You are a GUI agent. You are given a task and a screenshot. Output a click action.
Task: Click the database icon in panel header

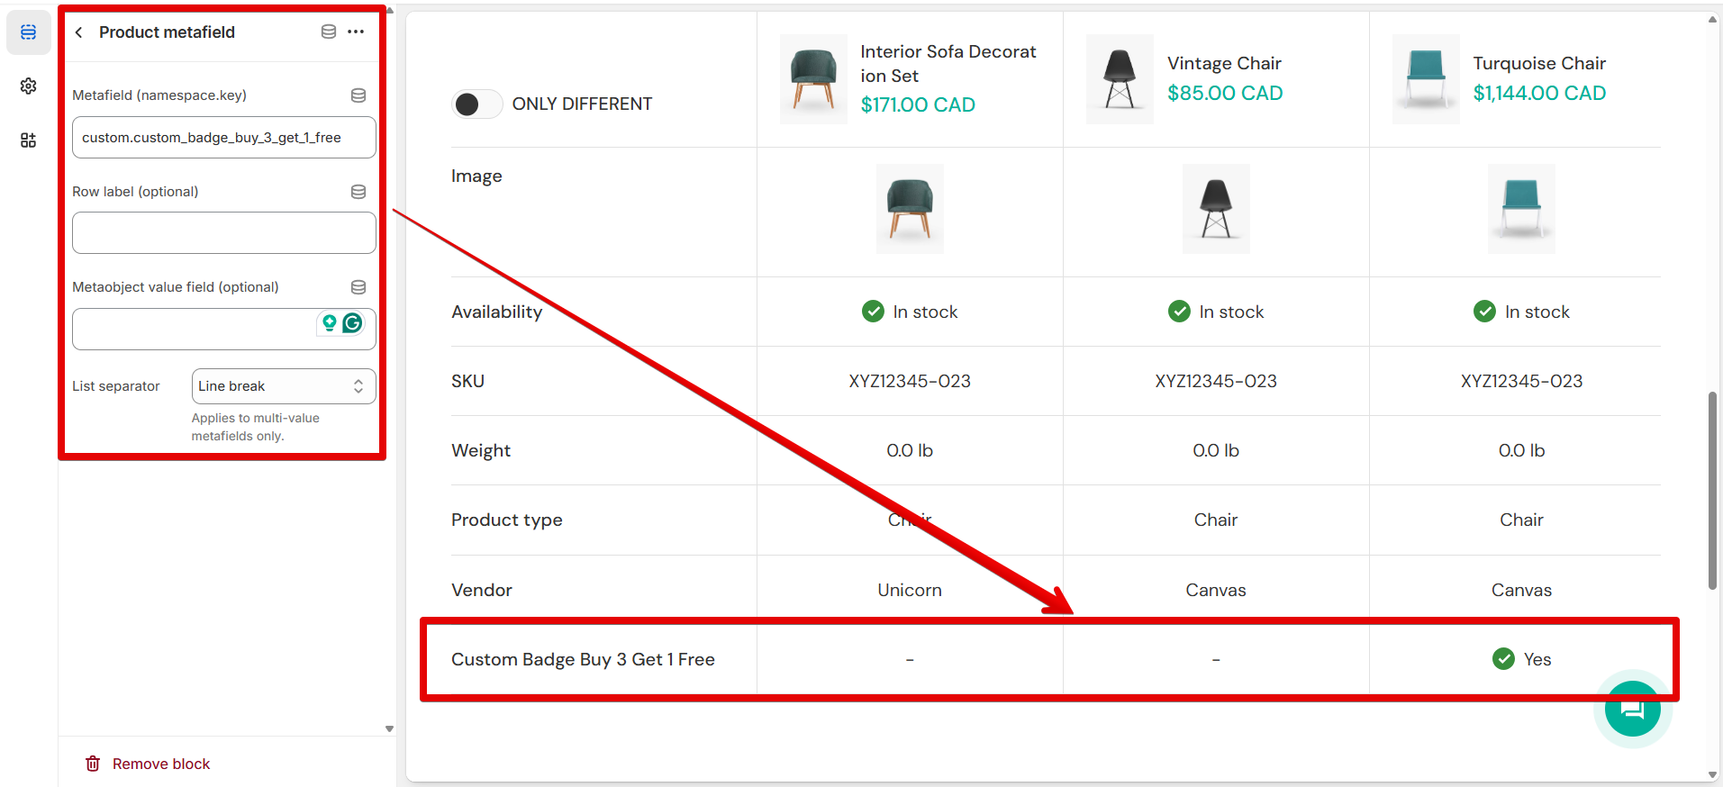pyautogui.click(x=329, y=32)
